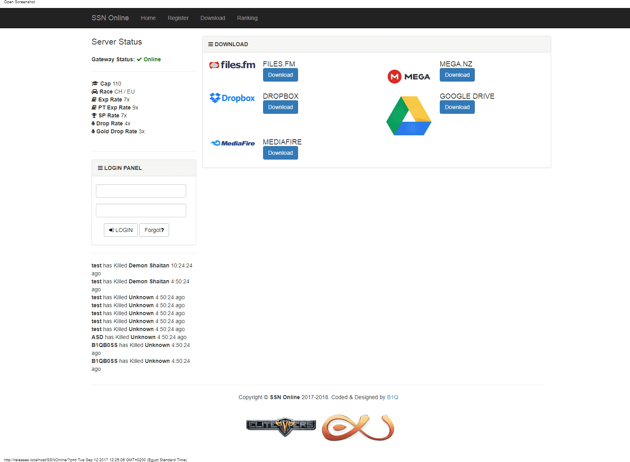Download from MEDIAFIRE
Screen dimensions: 630x462
point(281,153)
